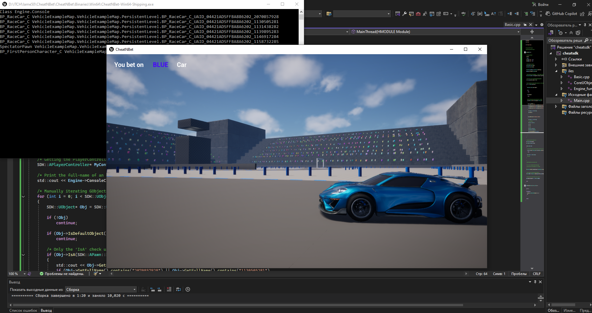The image size is (592, 313).
Task: Toggle auto-hide pin on Solution Explorer
Action: [585, 25]
